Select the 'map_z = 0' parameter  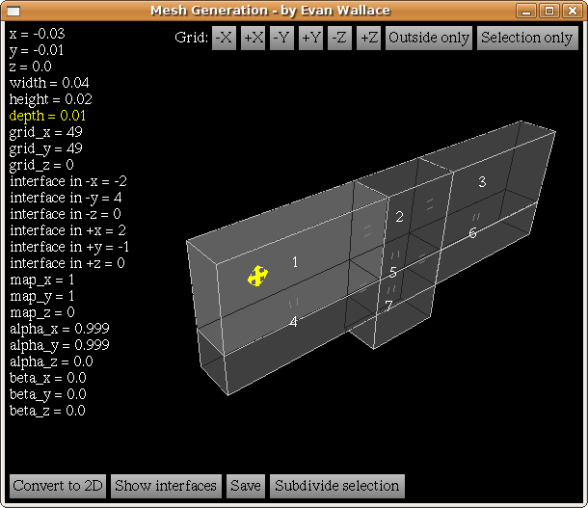click(42, 312)
